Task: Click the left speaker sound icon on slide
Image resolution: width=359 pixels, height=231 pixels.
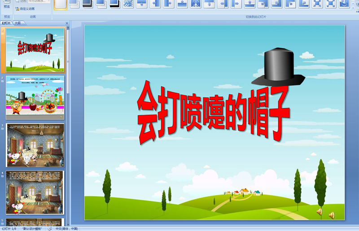Action: click(x=320, y=212)
